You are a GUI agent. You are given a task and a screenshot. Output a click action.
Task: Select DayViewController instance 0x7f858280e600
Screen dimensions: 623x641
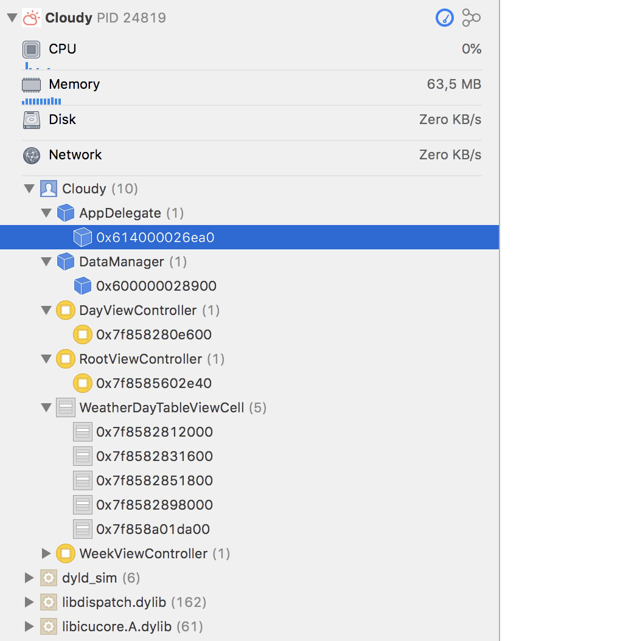[153, 335]
